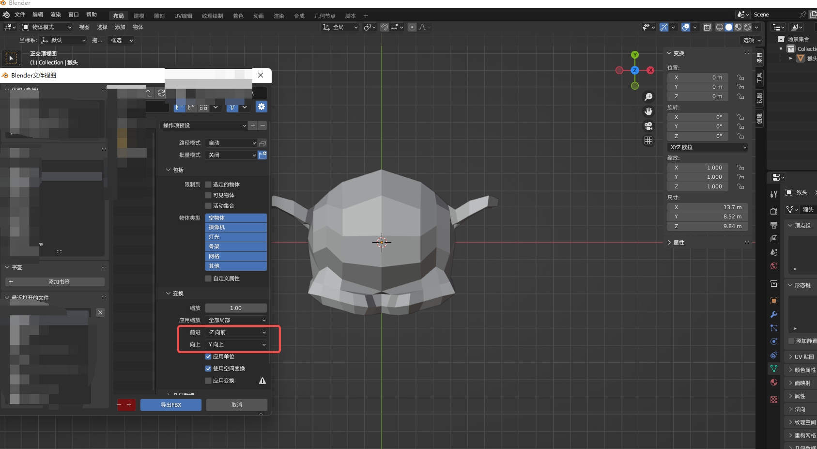Open the 路径模式 dropdown set to 自动

[x=231, y=143]
